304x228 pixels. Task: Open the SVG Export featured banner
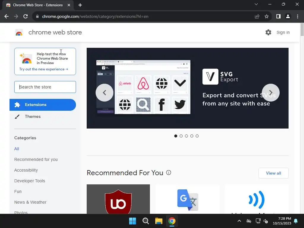pyautogui.click(x=188, y=88)
